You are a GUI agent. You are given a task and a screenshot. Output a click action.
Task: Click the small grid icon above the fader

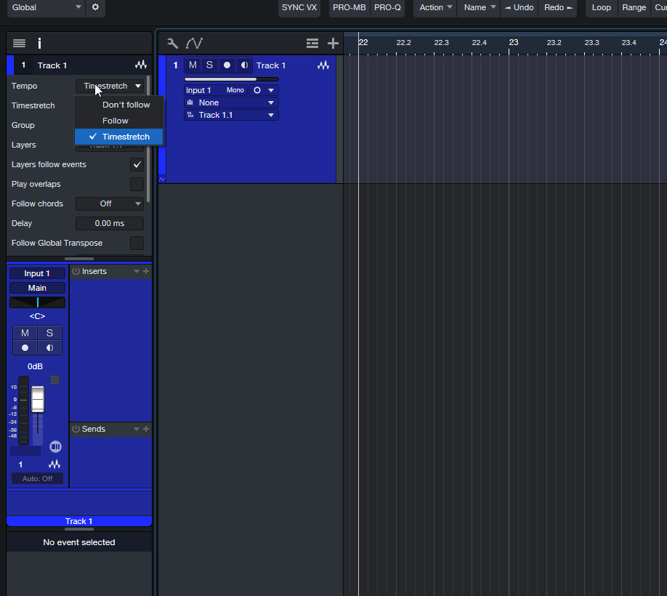(55, 379)
